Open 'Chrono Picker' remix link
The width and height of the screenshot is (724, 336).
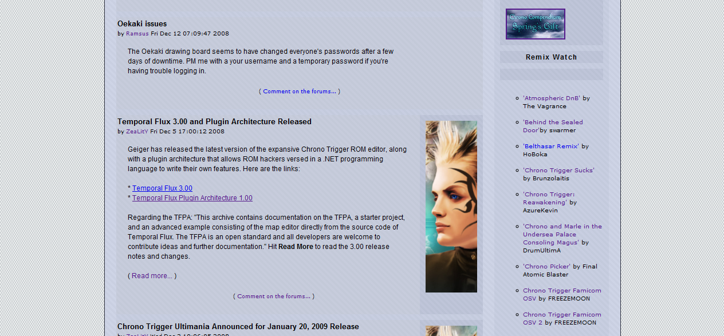(x=546, y=267)
